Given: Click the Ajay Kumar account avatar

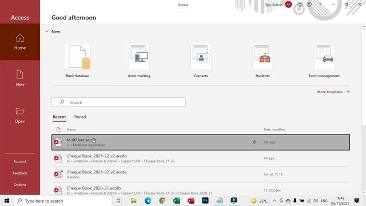Looking at the screenshot, I should (288, 5).
